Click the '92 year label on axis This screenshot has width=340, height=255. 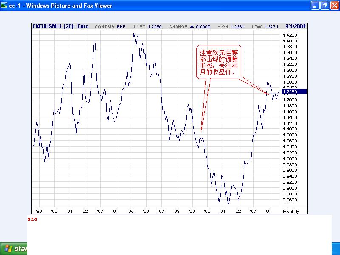coord(85,211)
